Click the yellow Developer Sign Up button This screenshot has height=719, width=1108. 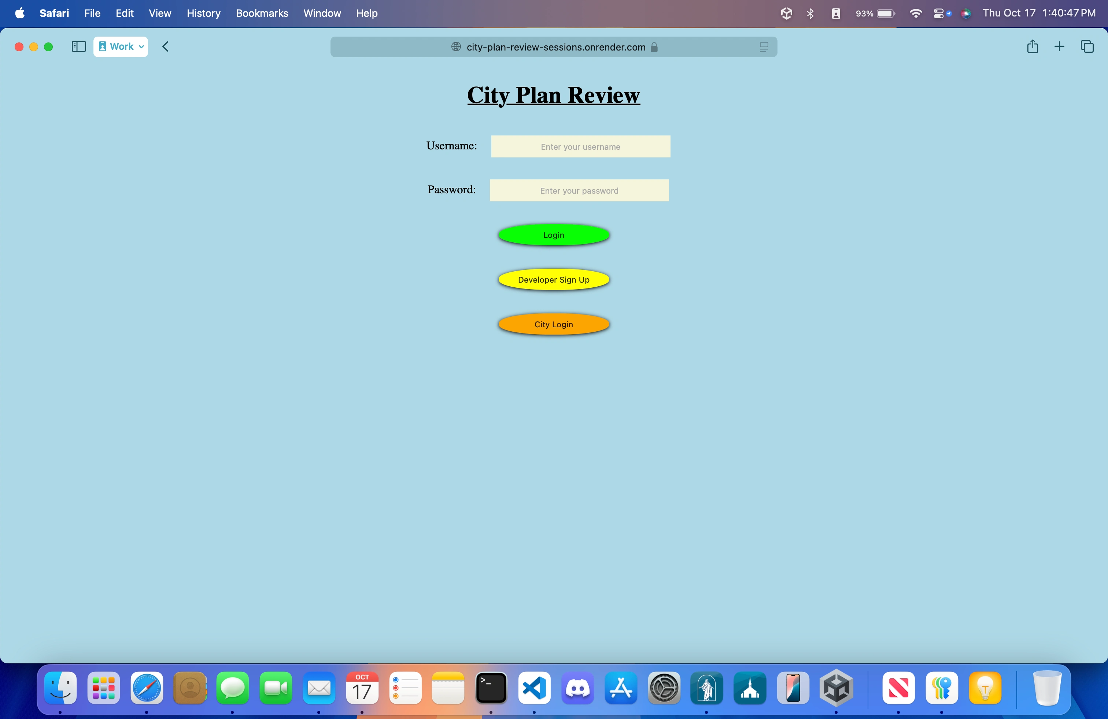click(554, 279)
